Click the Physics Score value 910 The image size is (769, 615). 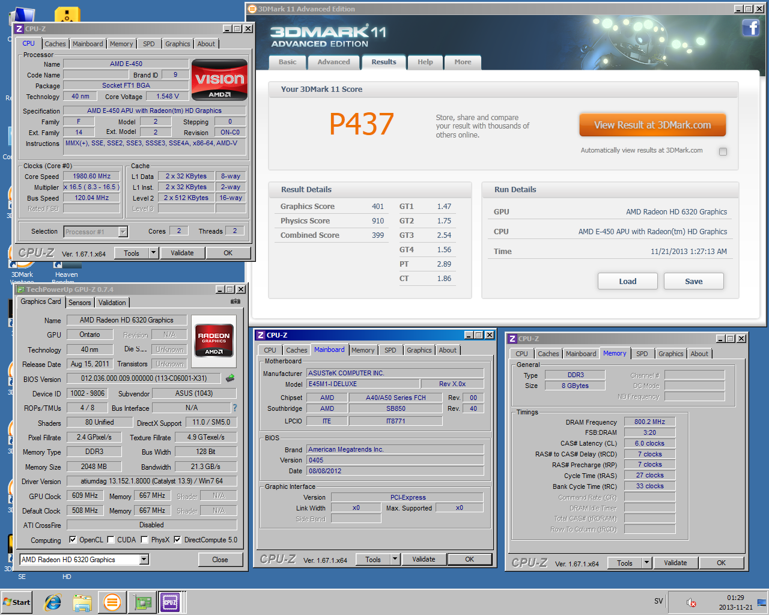coord(378,220)
